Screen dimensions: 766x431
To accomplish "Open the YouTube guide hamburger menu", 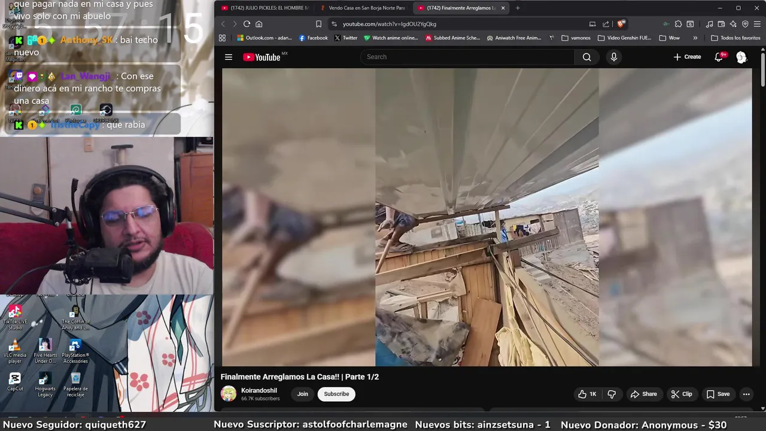I will (228, 57).
